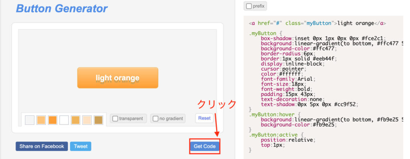Viewport: 410px width, 159px height.
Task: Share on Facebook button
Action: 42,146
